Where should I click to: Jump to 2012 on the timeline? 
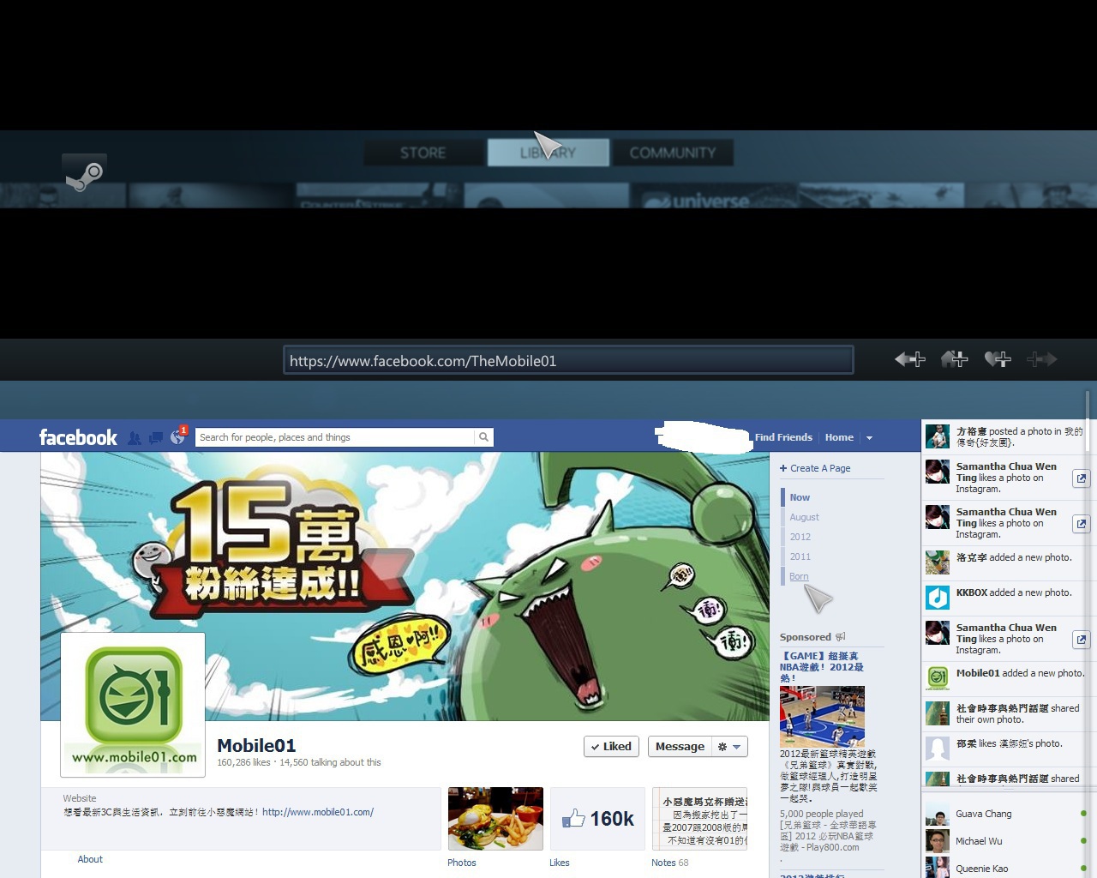(x=800, y=537)
